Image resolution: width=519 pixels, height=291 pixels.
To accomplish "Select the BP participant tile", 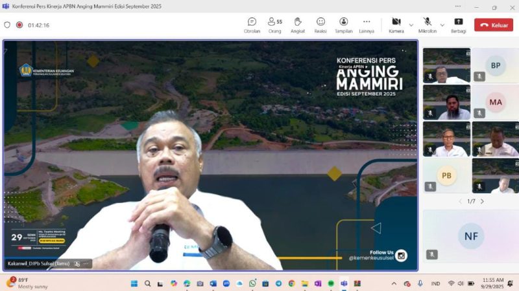I will point(495,66).
